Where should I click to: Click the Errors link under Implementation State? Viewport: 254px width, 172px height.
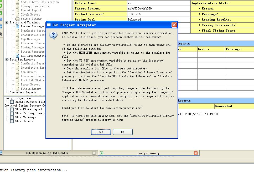208,8
